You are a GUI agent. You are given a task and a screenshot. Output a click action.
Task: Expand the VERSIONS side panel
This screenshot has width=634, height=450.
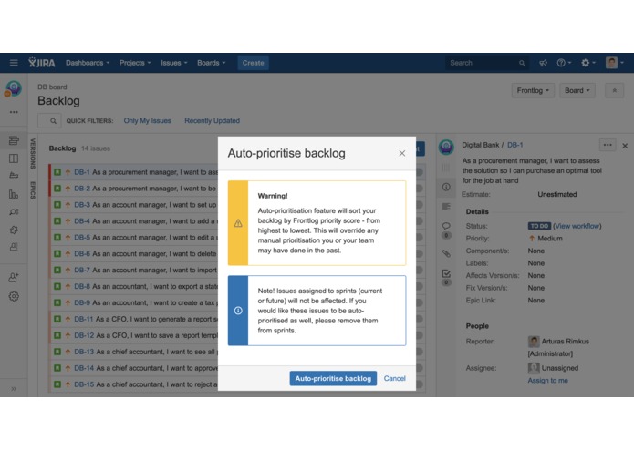[33, 153]
